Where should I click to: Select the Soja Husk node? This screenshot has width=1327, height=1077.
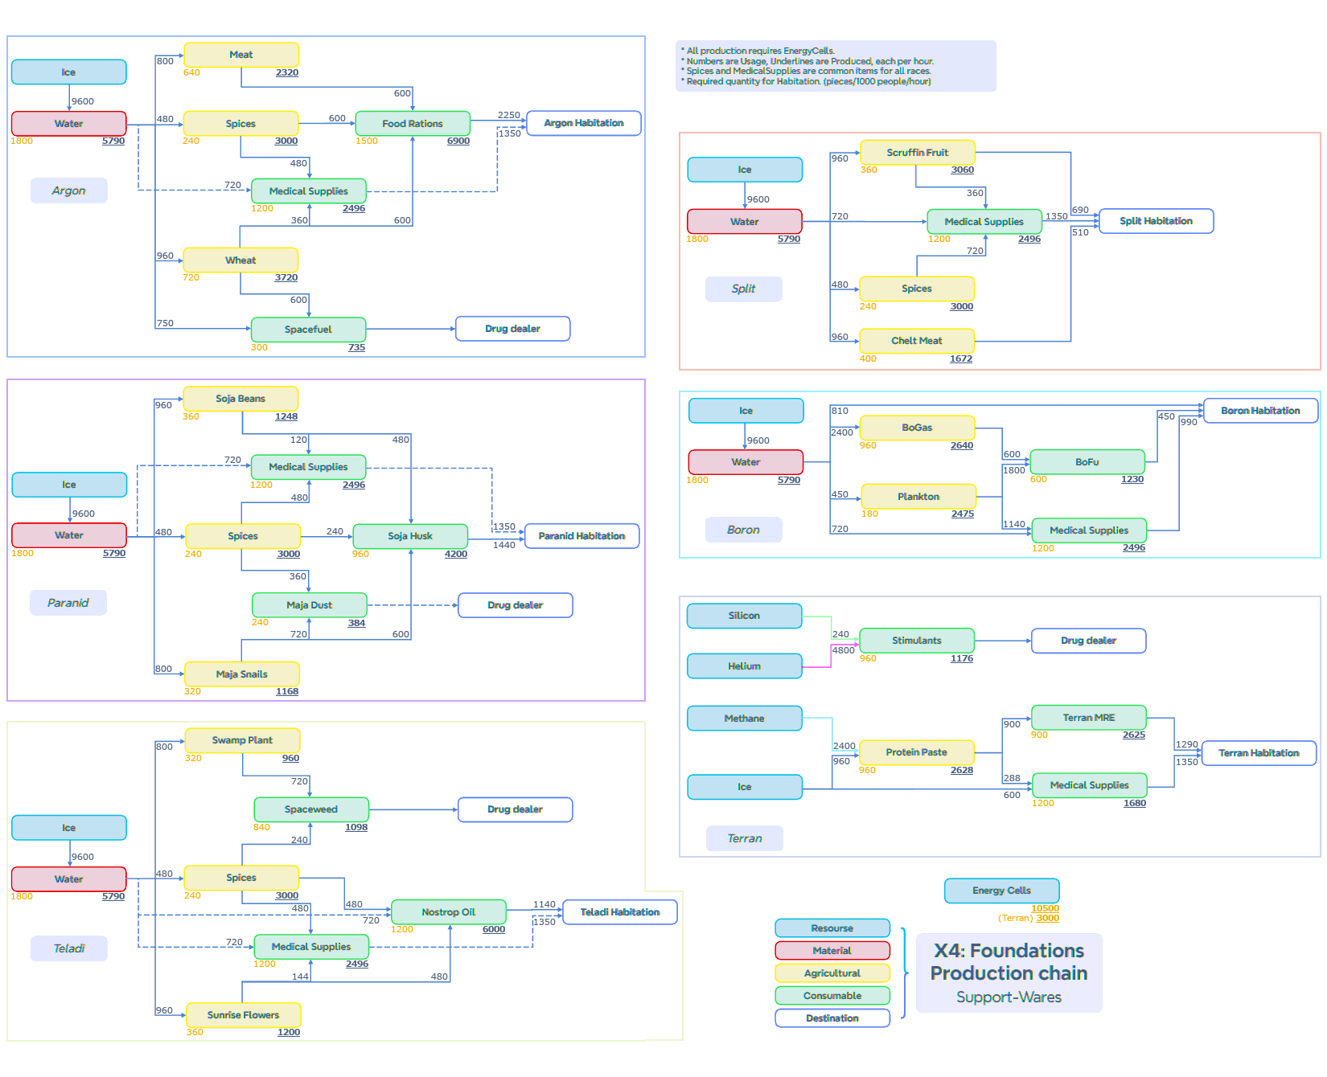(410, 536)
